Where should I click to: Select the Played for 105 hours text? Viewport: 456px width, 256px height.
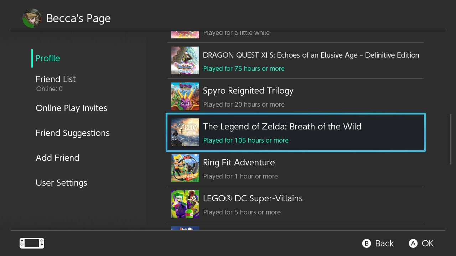click(246, 140)
